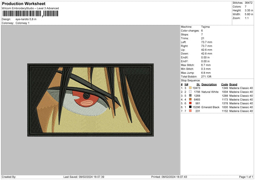Click the 'Description' column header
This screenshot has width=255, height=180.
(x=209, y=84)
